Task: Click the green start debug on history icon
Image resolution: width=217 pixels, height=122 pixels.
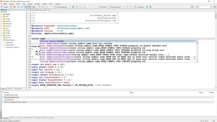Action: [77, 7]
